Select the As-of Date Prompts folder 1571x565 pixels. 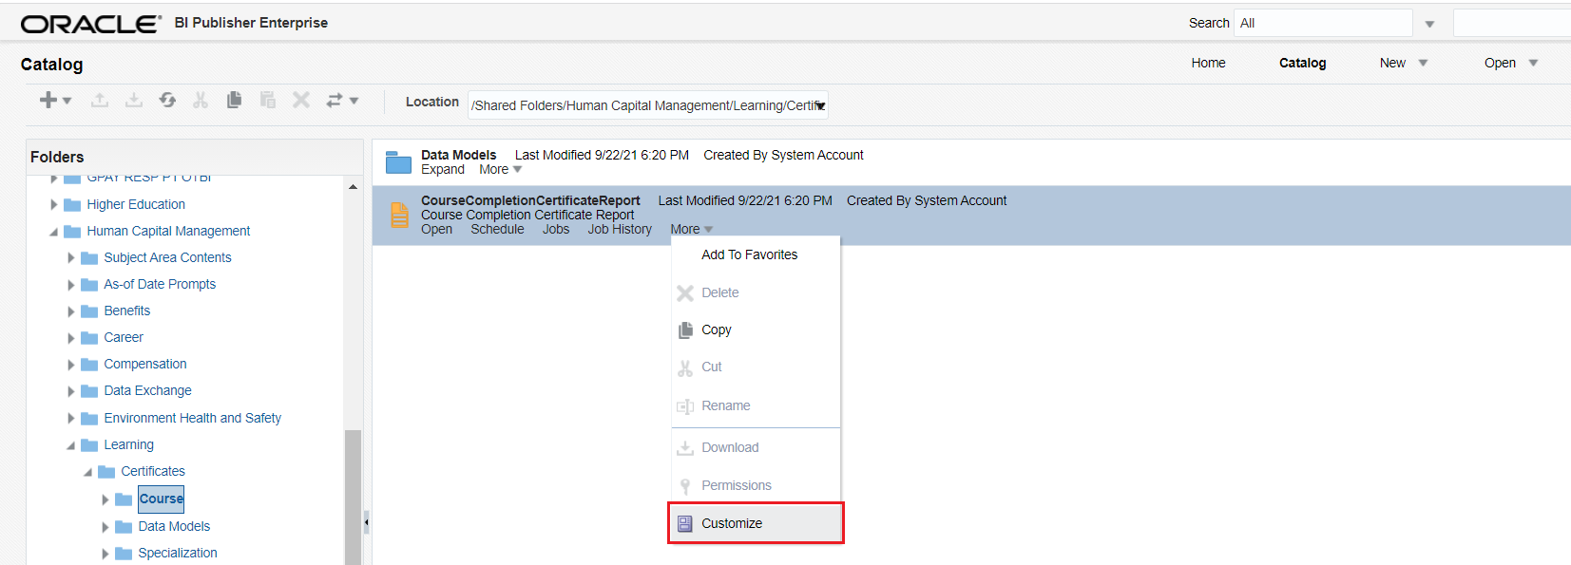tap(160, 284)
